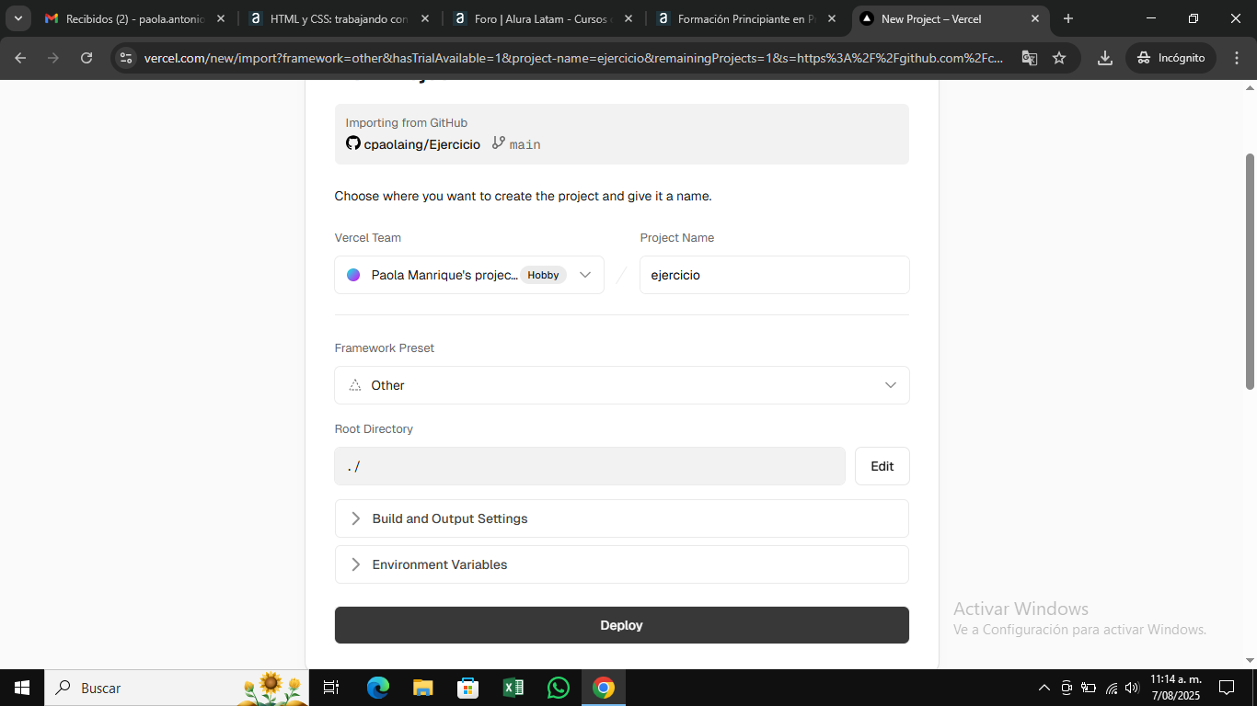Open the Vercel Team dropdown

click(469, 275)
